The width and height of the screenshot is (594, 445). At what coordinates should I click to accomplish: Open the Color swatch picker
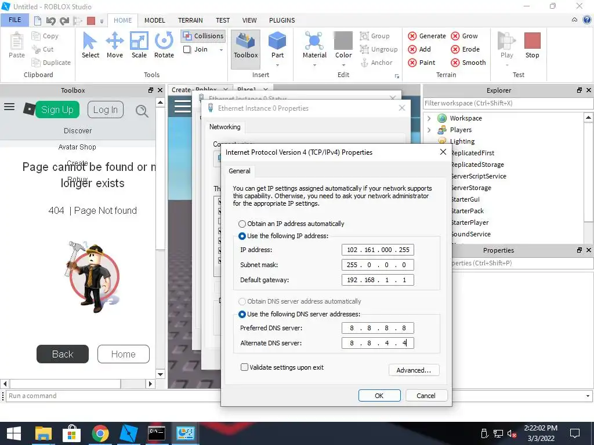coord(343,41)
